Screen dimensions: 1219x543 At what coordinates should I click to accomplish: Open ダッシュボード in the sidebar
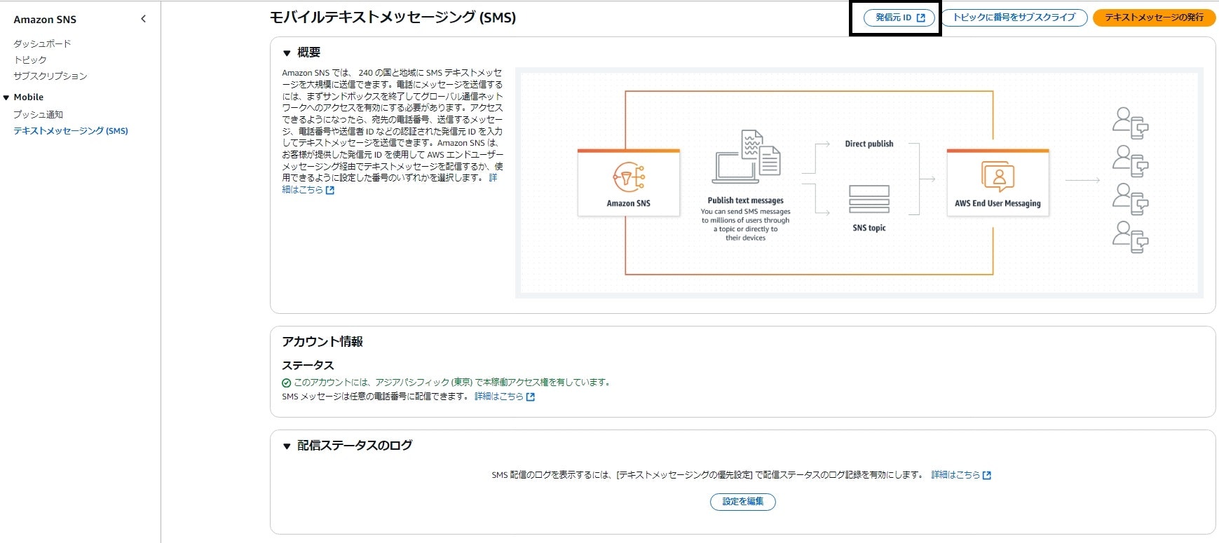[x=42, y=43]
